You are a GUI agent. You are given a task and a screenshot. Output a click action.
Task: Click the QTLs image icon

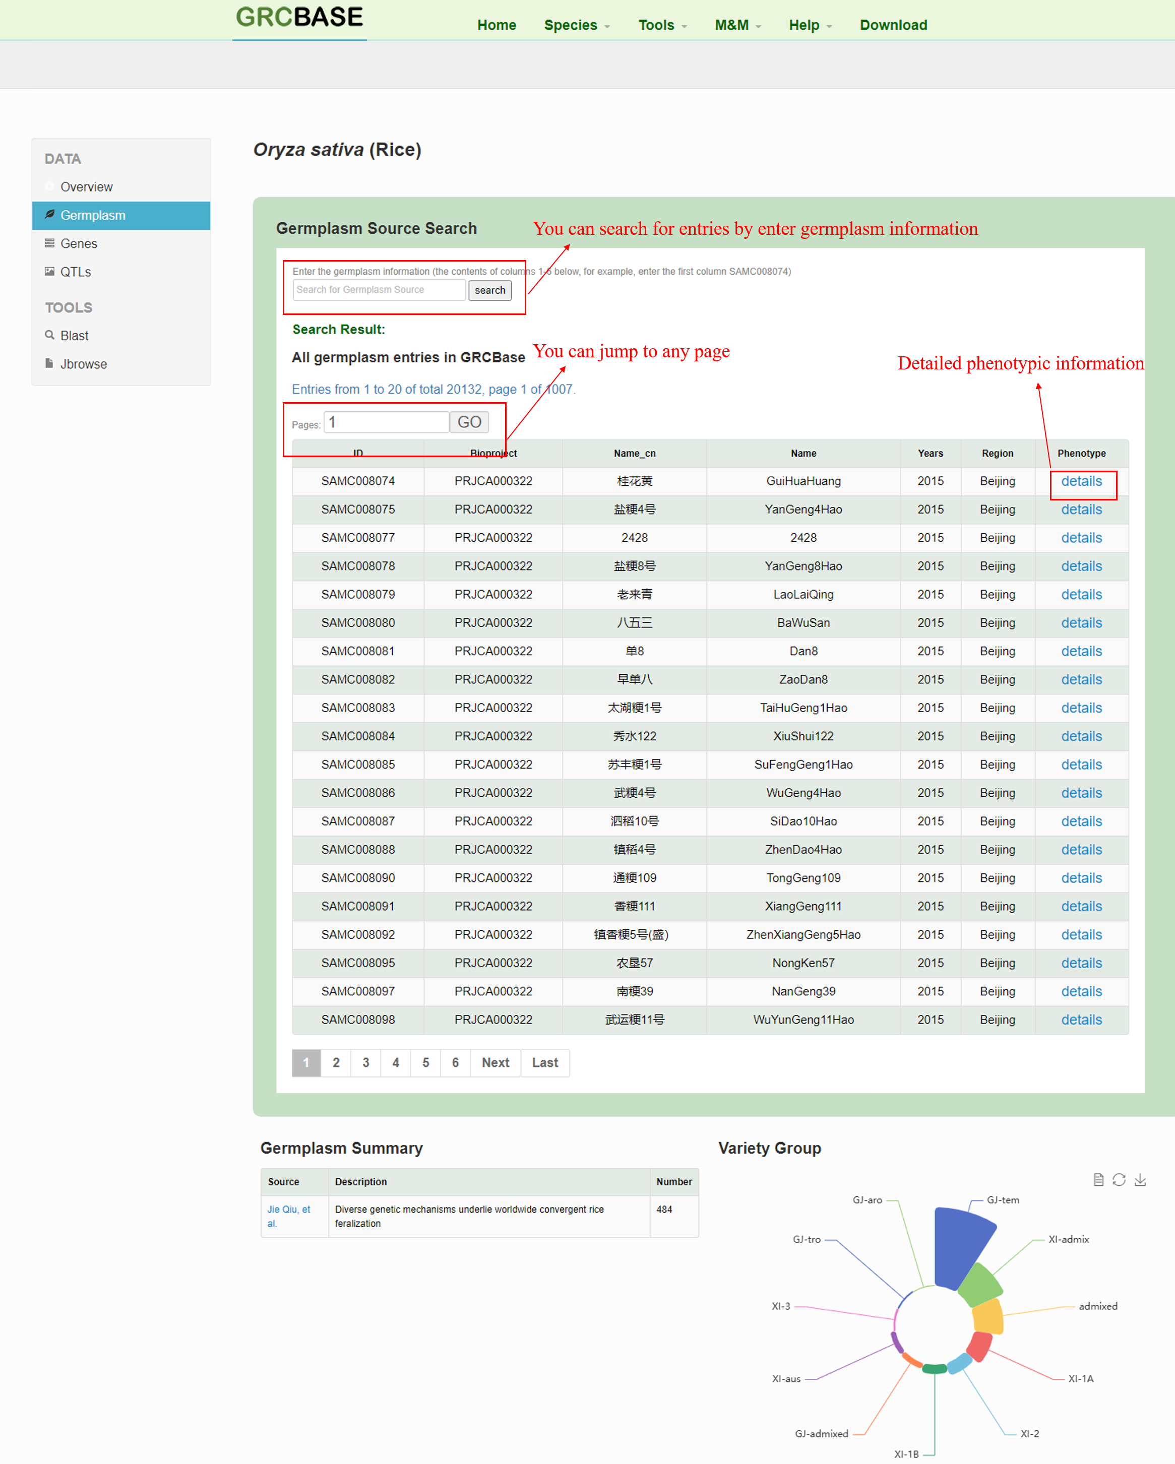[x=49, y=272]
